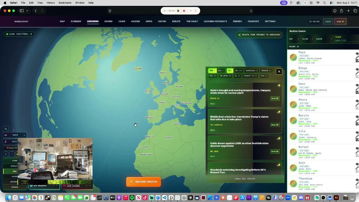This screenshot has width=359, height=202.
Task: Open the recording bar dropdown chevron
Action: 191,11
